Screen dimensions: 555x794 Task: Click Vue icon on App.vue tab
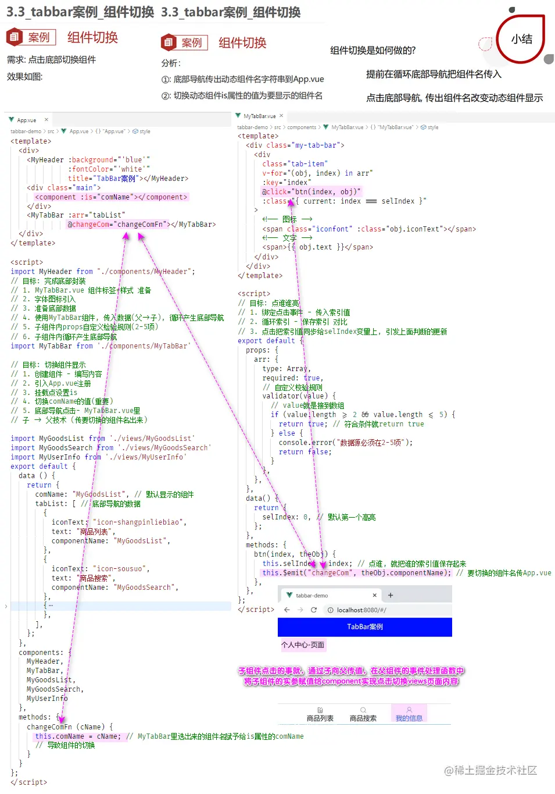[11, 120]
